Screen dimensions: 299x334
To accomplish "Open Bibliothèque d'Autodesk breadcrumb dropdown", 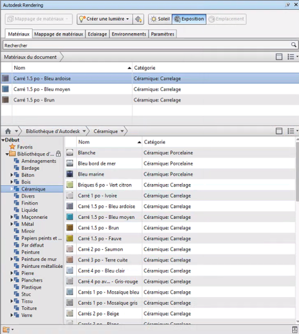I will (84, 131).
